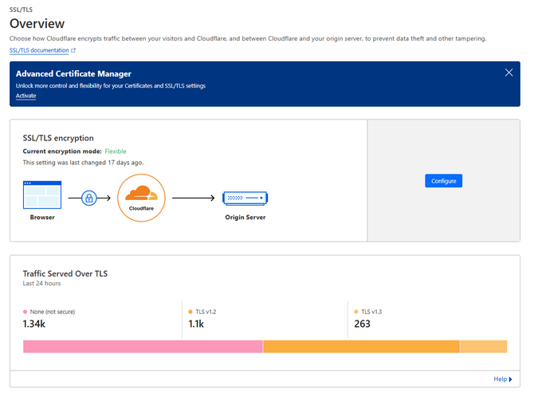Click the Help arrow icon
The width and height of the screenshot is (534, 393).
click(511, 379)
